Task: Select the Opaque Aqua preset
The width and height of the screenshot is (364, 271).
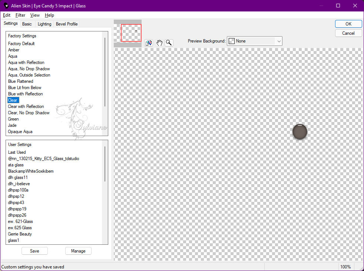Action: 20,132
